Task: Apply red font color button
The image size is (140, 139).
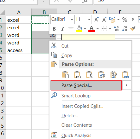Action: pos(92,29)
